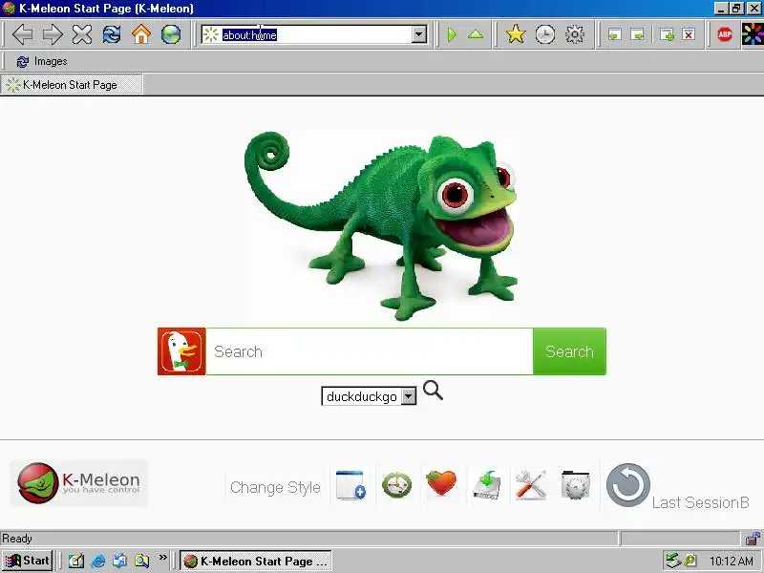Click the round restore last session icon
The image size is (764, 573).
(628, 485)
